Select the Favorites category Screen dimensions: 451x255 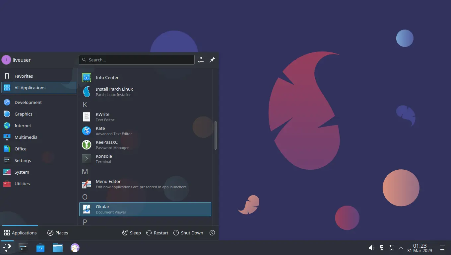pyautogui.click(x=39, y=76)
